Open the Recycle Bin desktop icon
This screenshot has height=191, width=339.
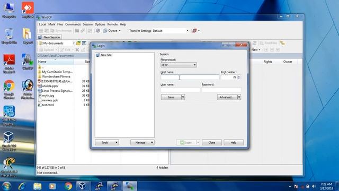[9, 36]
